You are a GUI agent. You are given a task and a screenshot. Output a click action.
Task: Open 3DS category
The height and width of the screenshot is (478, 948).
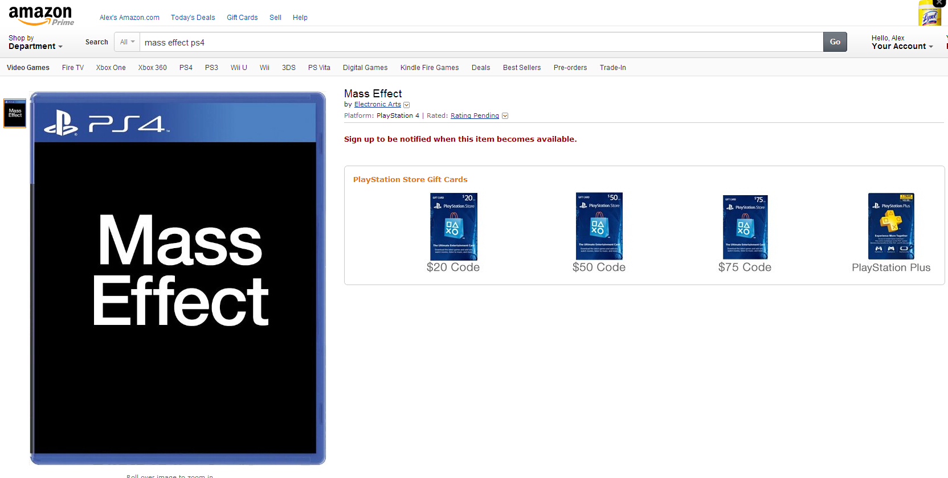click(x=289, y=68)
